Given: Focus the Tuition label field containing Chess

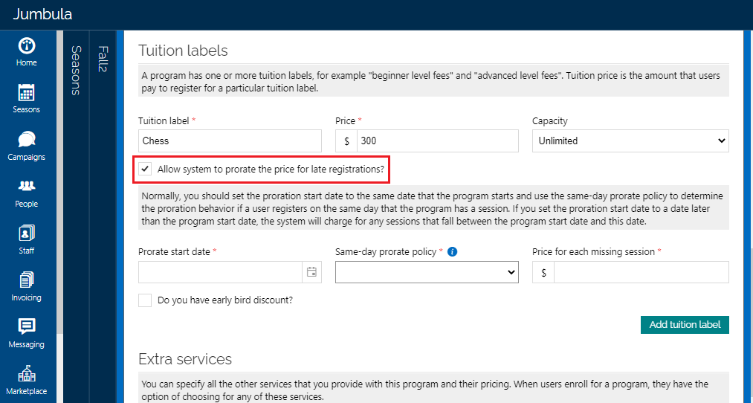Looking at the screenshot, I should [x=230, y=141].
